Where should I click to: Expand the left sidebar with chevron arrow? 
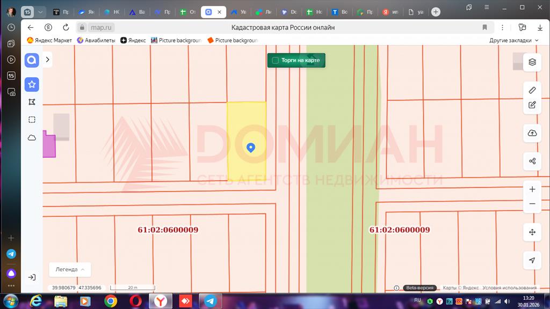tap(47, 60)
